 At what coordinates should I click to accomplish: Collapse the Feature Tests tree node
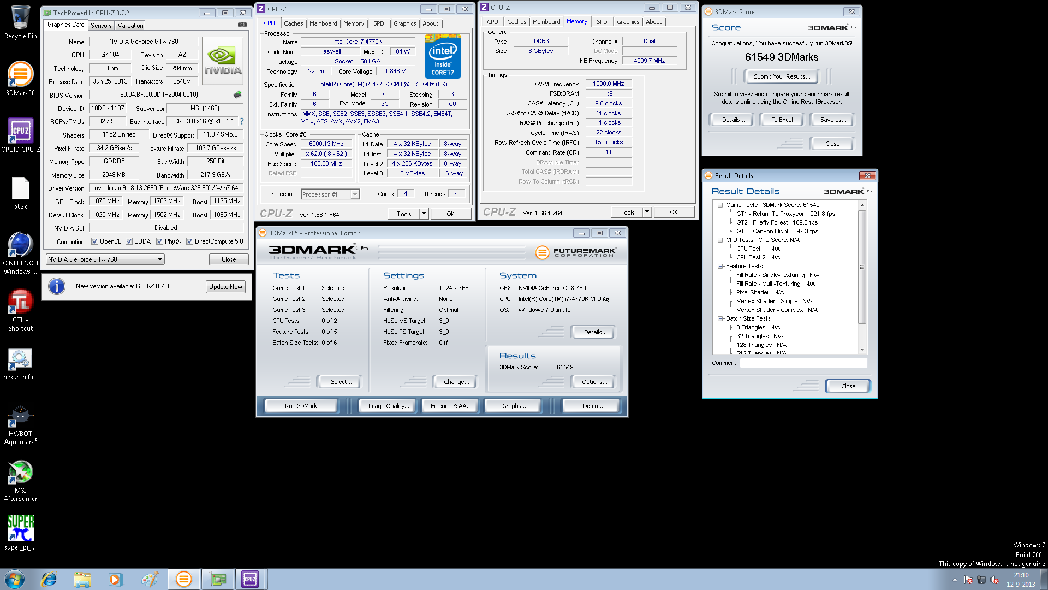point(720,266)
